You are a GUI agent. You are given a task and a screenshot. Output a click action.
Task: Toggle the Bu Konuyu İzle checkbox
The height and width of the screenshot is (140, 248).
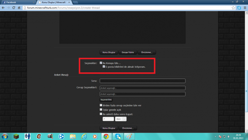(101, 63)
